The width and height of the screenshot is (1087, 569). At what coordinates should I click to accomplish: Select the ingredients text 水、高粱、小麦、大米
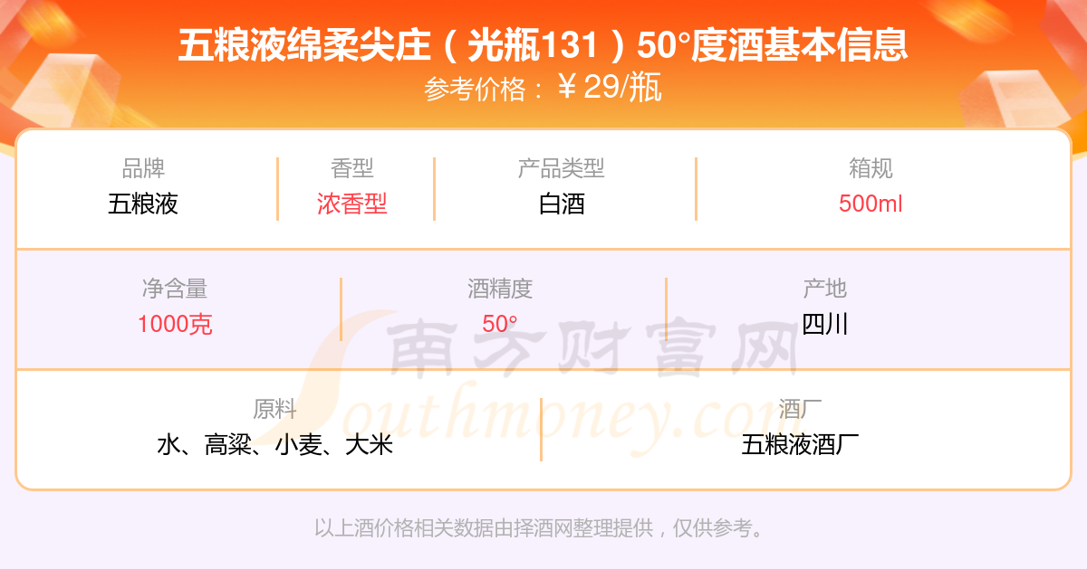pyautogui.click(x=274, y=444)
